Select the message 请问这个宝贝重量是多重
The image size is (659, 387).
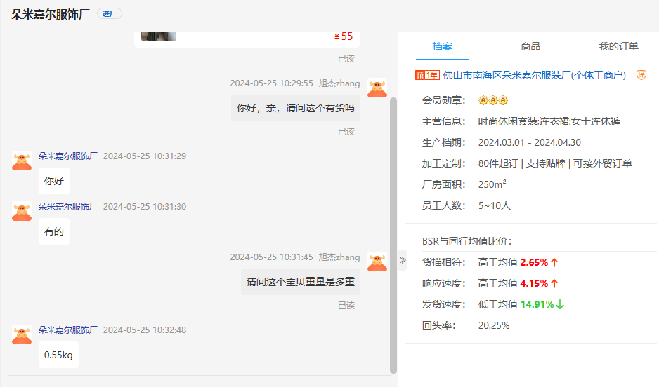301,282
